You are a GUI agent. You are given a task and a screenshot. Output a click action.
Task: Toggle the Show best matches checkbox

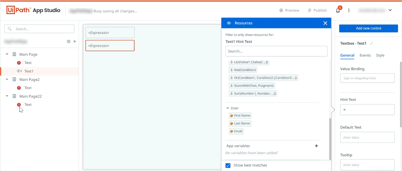pyautogui.click(x=228, y=165)
